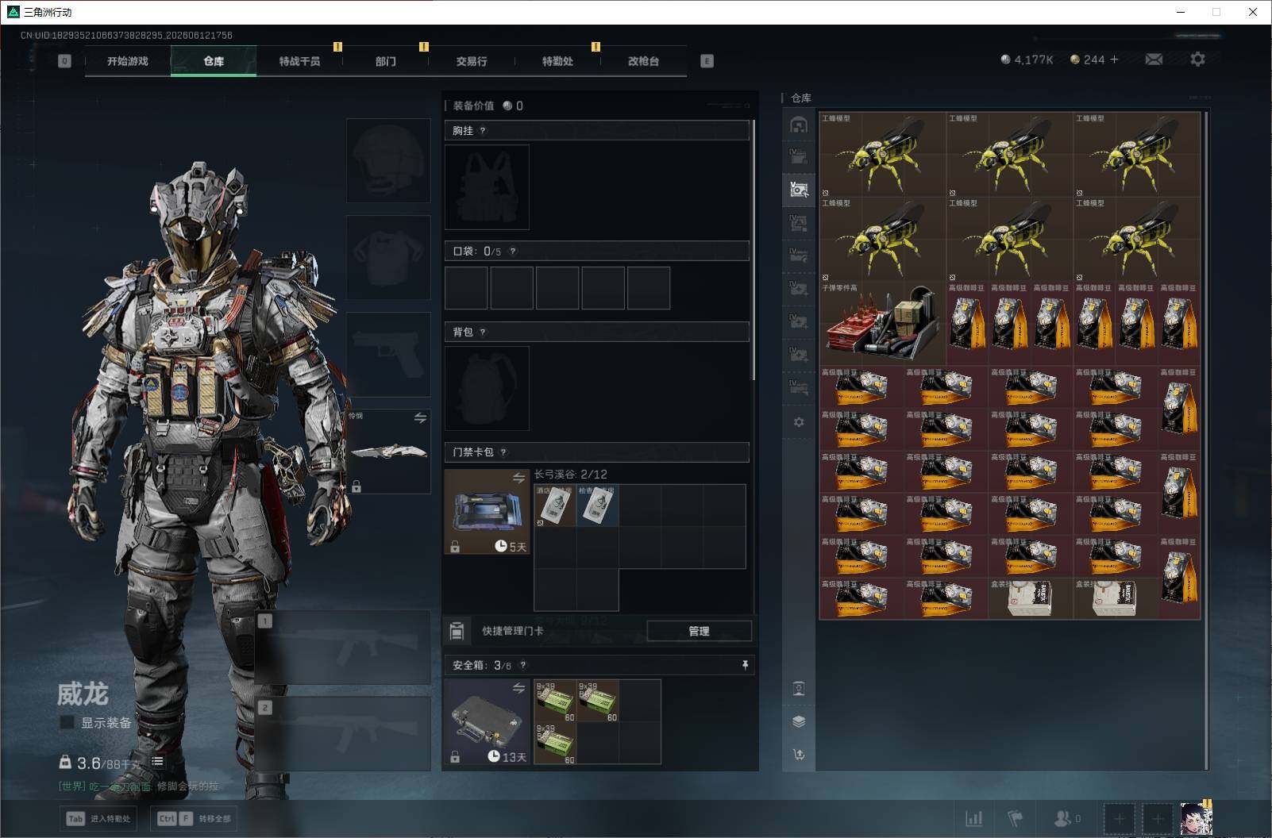Open the player avatar portrait
1272x838 pixels.
click(x=1196, y=818)
